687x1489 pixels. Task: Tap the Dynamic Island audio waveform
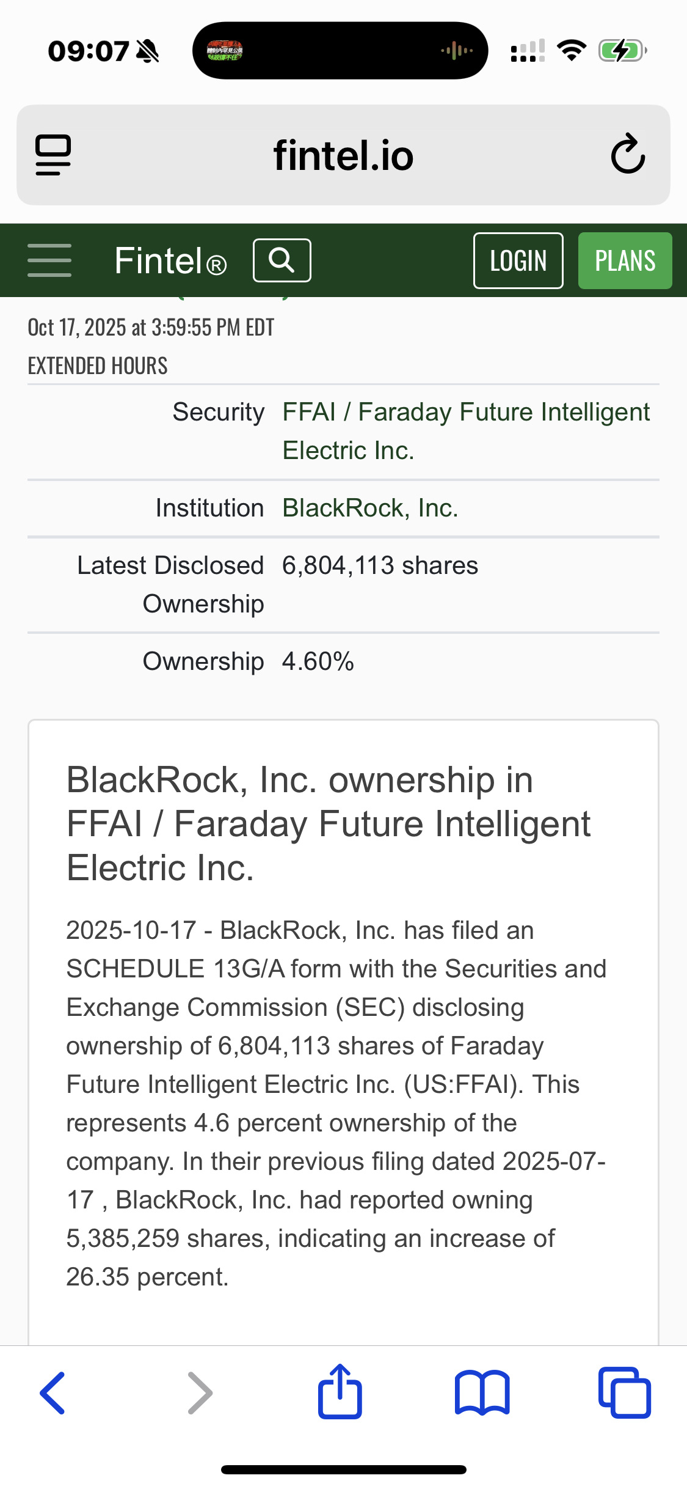[457, 51]
